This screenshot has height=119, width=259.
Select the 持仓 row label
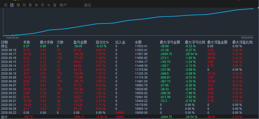[4, 46]
